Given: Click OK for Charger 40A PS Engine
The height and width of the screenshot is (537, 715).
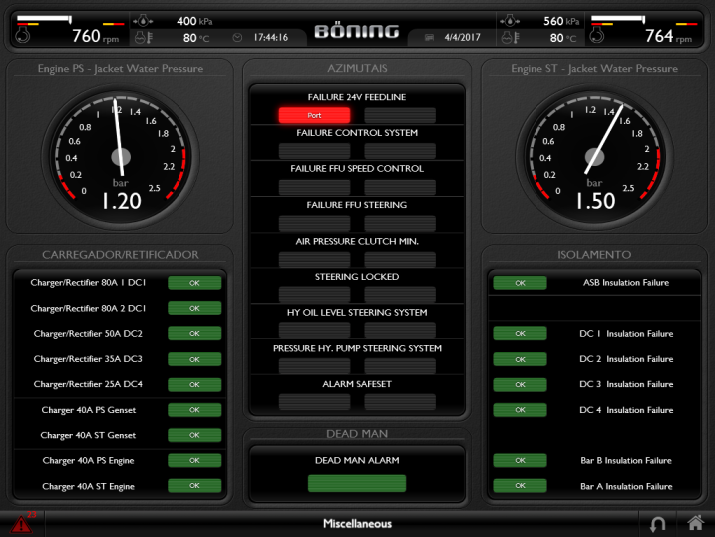Looking at the screenshot, I should (x=194, y=461).
